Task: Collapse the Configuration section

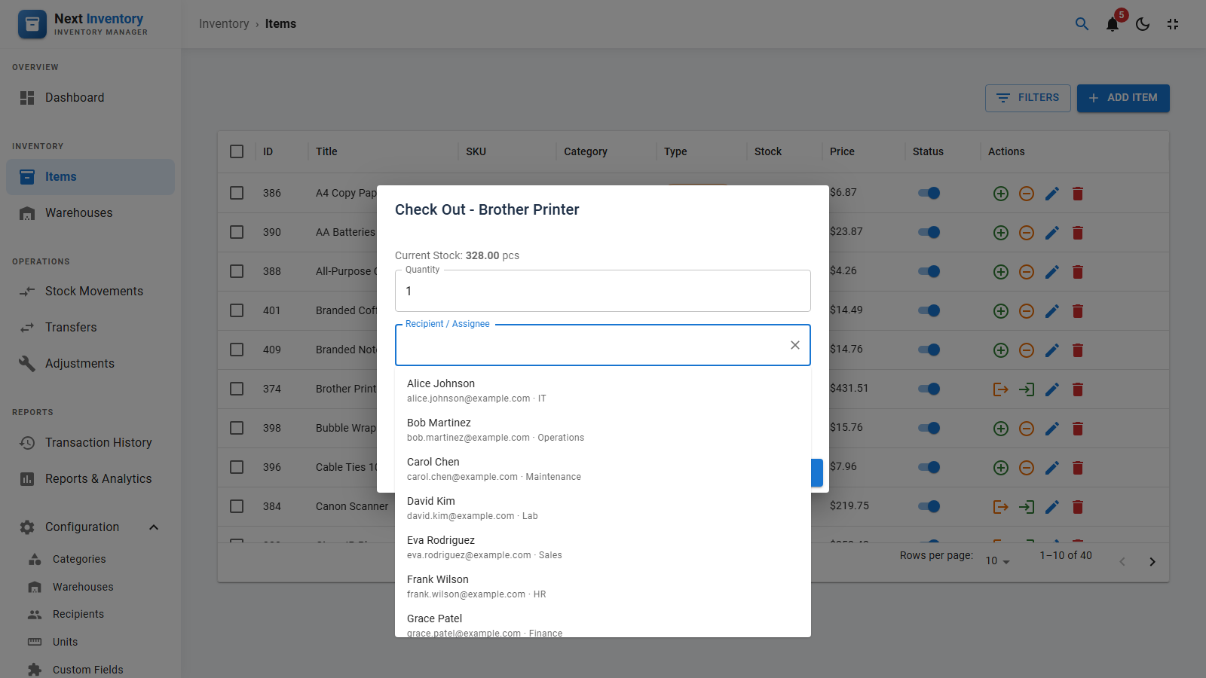Action: coord(90,527)
